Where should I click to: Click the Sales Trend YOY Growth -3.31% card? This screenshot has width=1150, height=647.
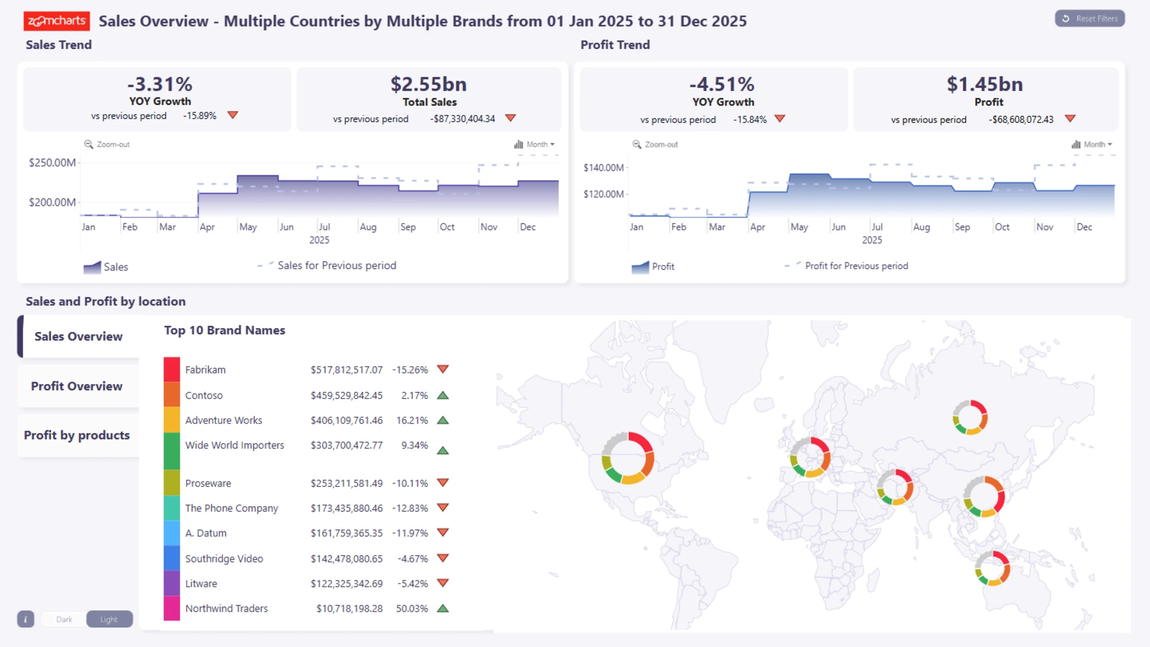pyautogui.click(x=157, y=99)
